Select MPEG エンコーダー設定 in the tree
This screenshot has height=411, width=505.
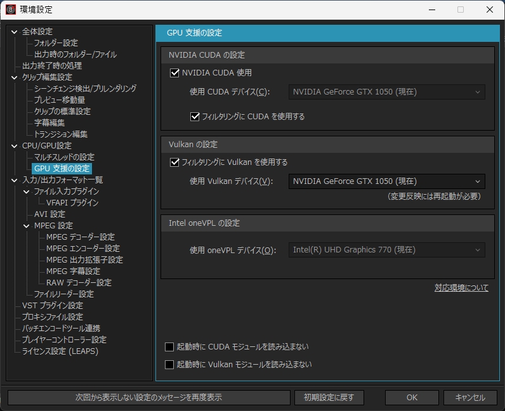click(83, 249)
